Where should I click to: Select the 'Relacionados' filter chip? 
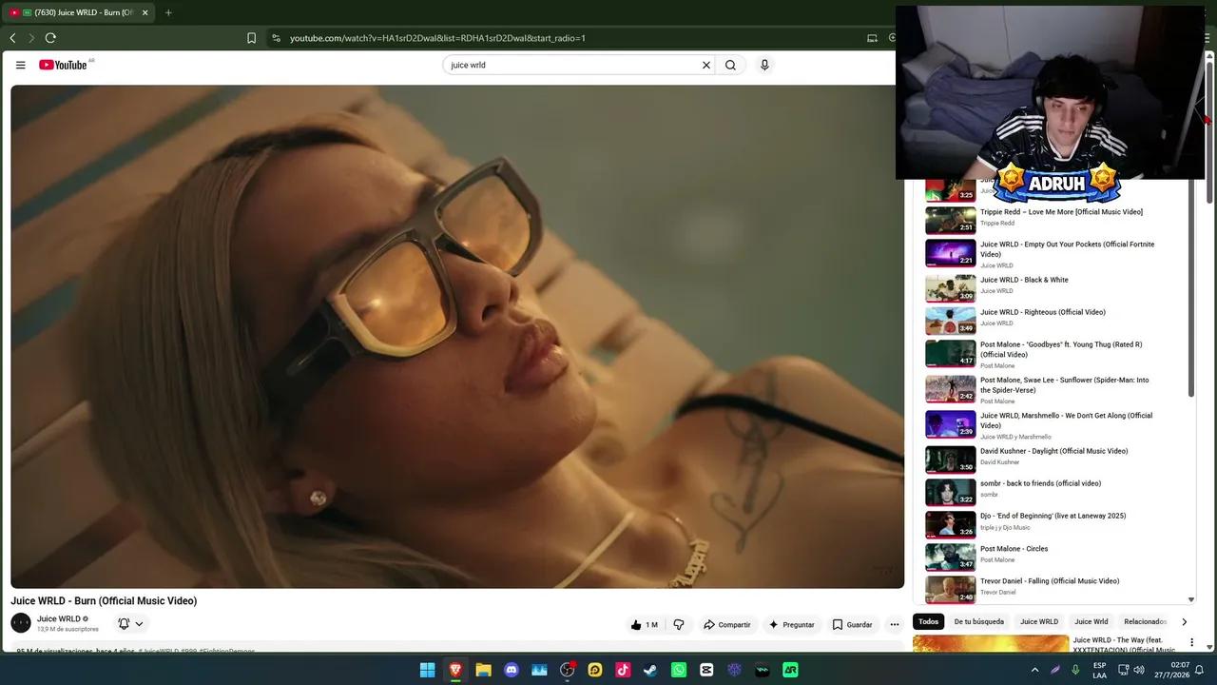(x=1145, y=622)
